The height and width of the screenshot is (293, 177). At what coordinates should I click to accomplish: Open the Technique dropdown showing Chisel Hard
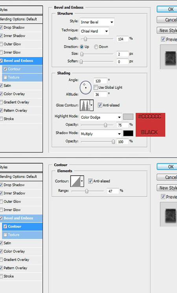[x=94, y=31]
